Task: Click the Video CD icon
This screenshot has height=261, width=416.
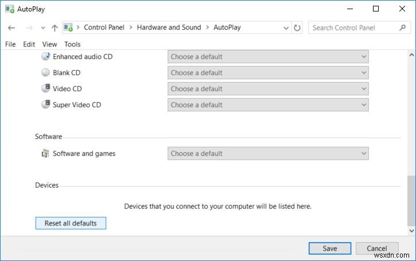Action: tap(46, 89)
